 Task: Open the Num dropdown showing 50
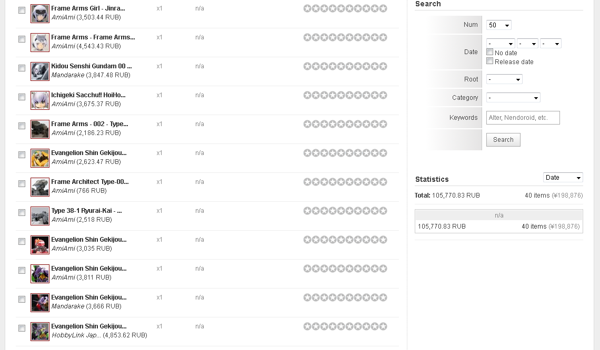(x=499, y=25)
